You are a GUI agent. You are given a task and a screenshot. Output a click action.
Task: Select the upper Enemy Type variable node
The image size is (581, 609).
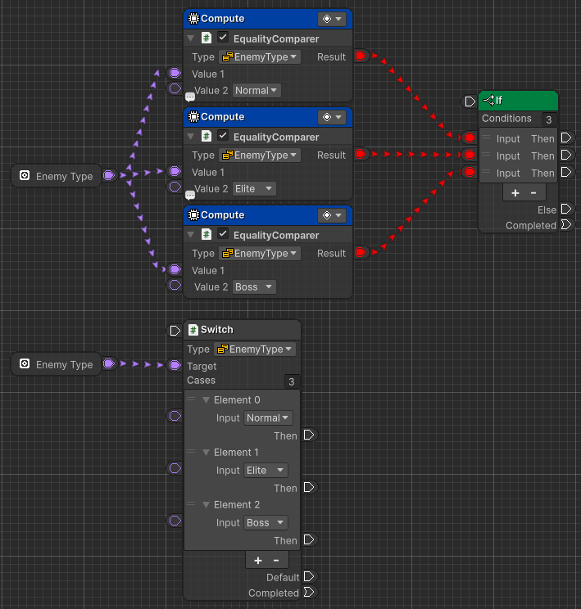(57, 176)
